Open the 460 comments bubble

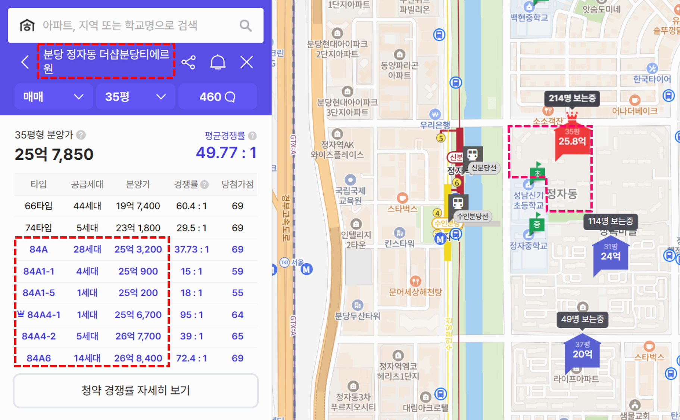[218, 97]
